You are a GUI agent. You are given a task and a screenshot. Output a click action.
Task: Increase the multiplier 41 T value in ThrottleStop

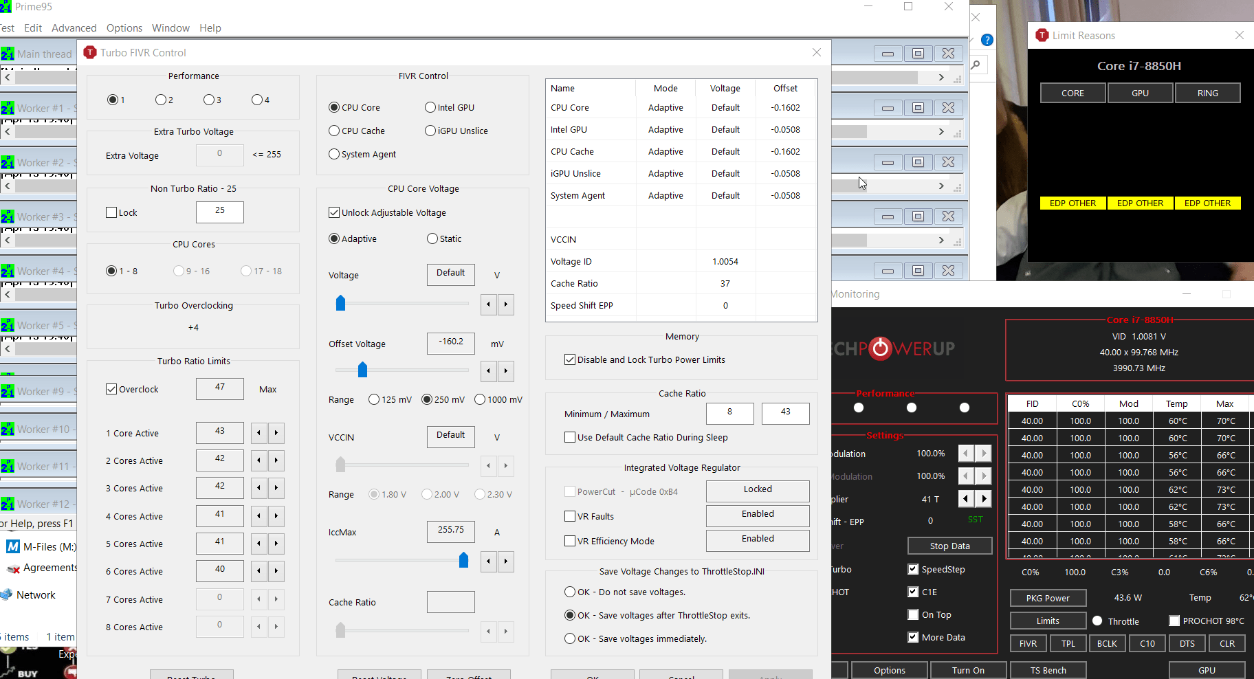click(x=984, y=498)
